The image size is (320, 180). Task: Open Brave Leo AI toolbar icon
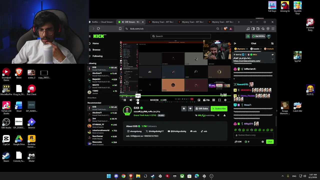(263, 29)
